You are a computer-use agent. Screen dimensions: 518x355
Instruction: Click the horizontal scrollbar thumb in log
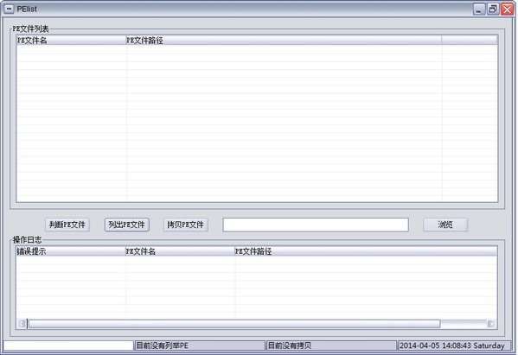click(x=233, y=324)
